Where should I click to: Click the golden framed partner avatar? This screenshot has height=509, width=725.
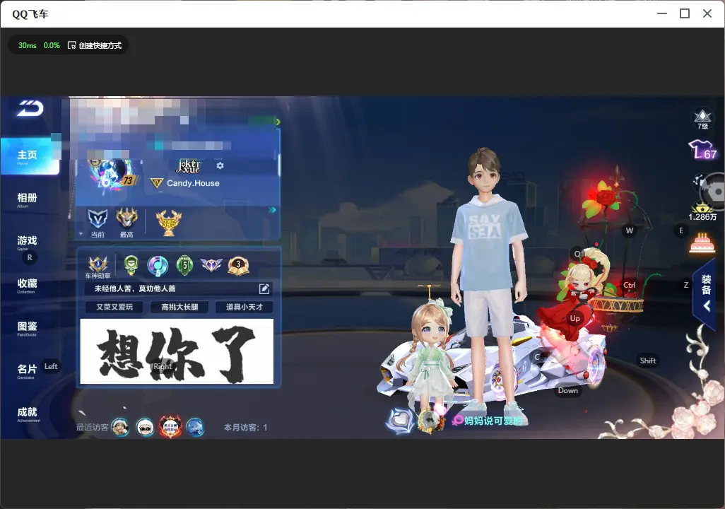click(x=430, y=421)
